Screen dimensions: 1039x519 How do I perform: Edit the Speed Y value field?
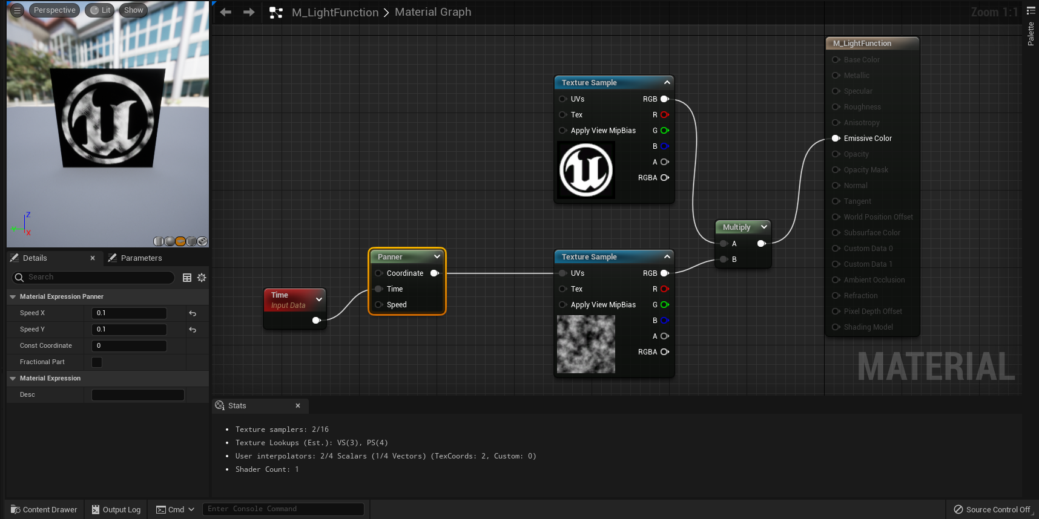pos(129,330)
